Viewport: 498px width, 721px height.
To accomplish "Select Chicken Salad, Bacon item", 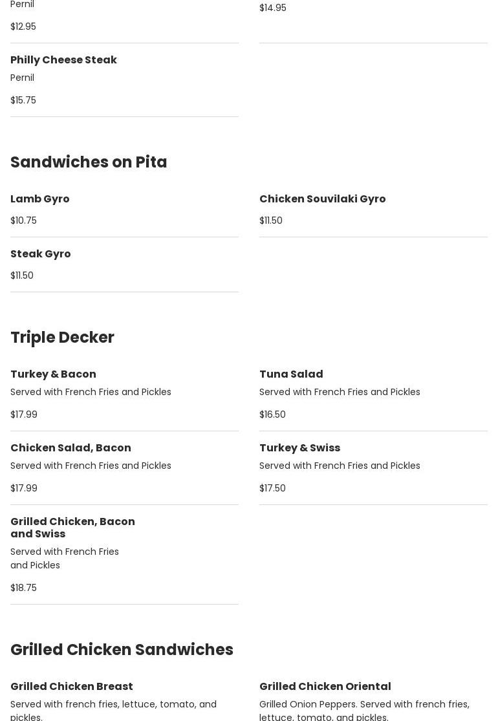I will pos(70,447).
